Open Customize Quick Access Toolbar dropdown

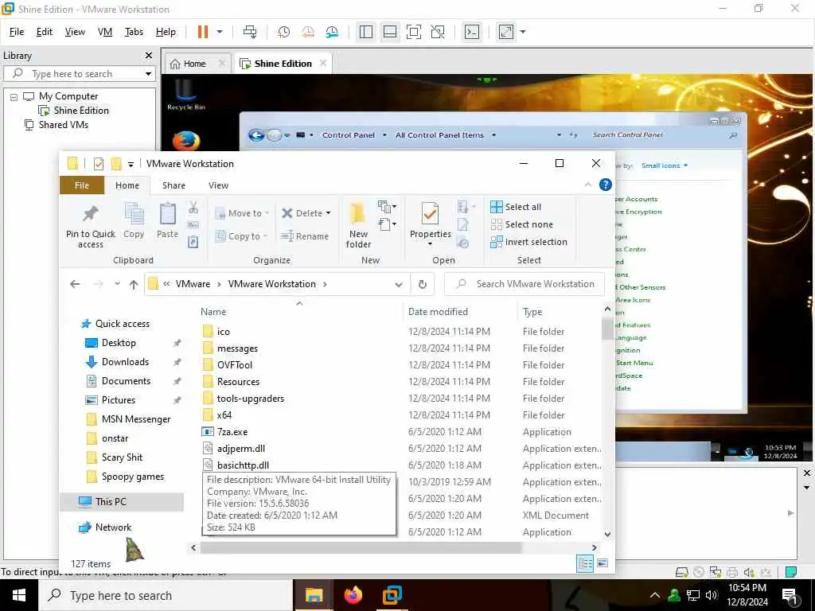[131, 164]
